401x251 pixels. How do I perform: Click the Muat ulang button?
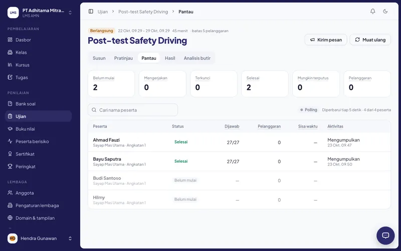[370, 40]
